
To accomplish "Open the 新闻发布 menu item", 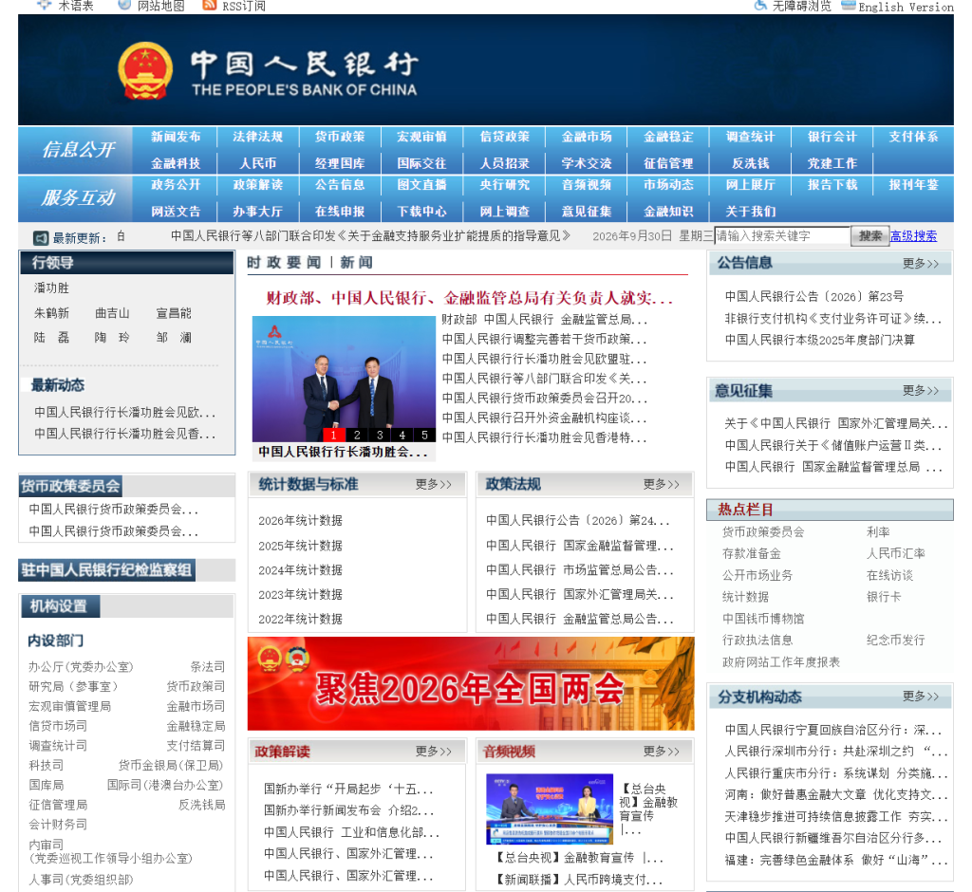I will point(176,137).
